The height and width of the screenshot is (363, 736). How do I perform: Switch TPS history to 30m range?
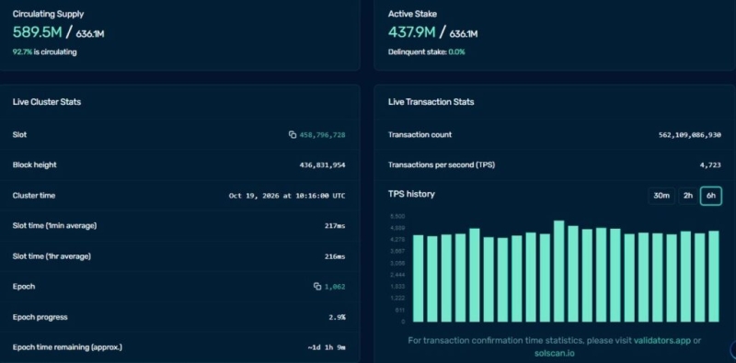pyautogui.click(x=661, y=196)
